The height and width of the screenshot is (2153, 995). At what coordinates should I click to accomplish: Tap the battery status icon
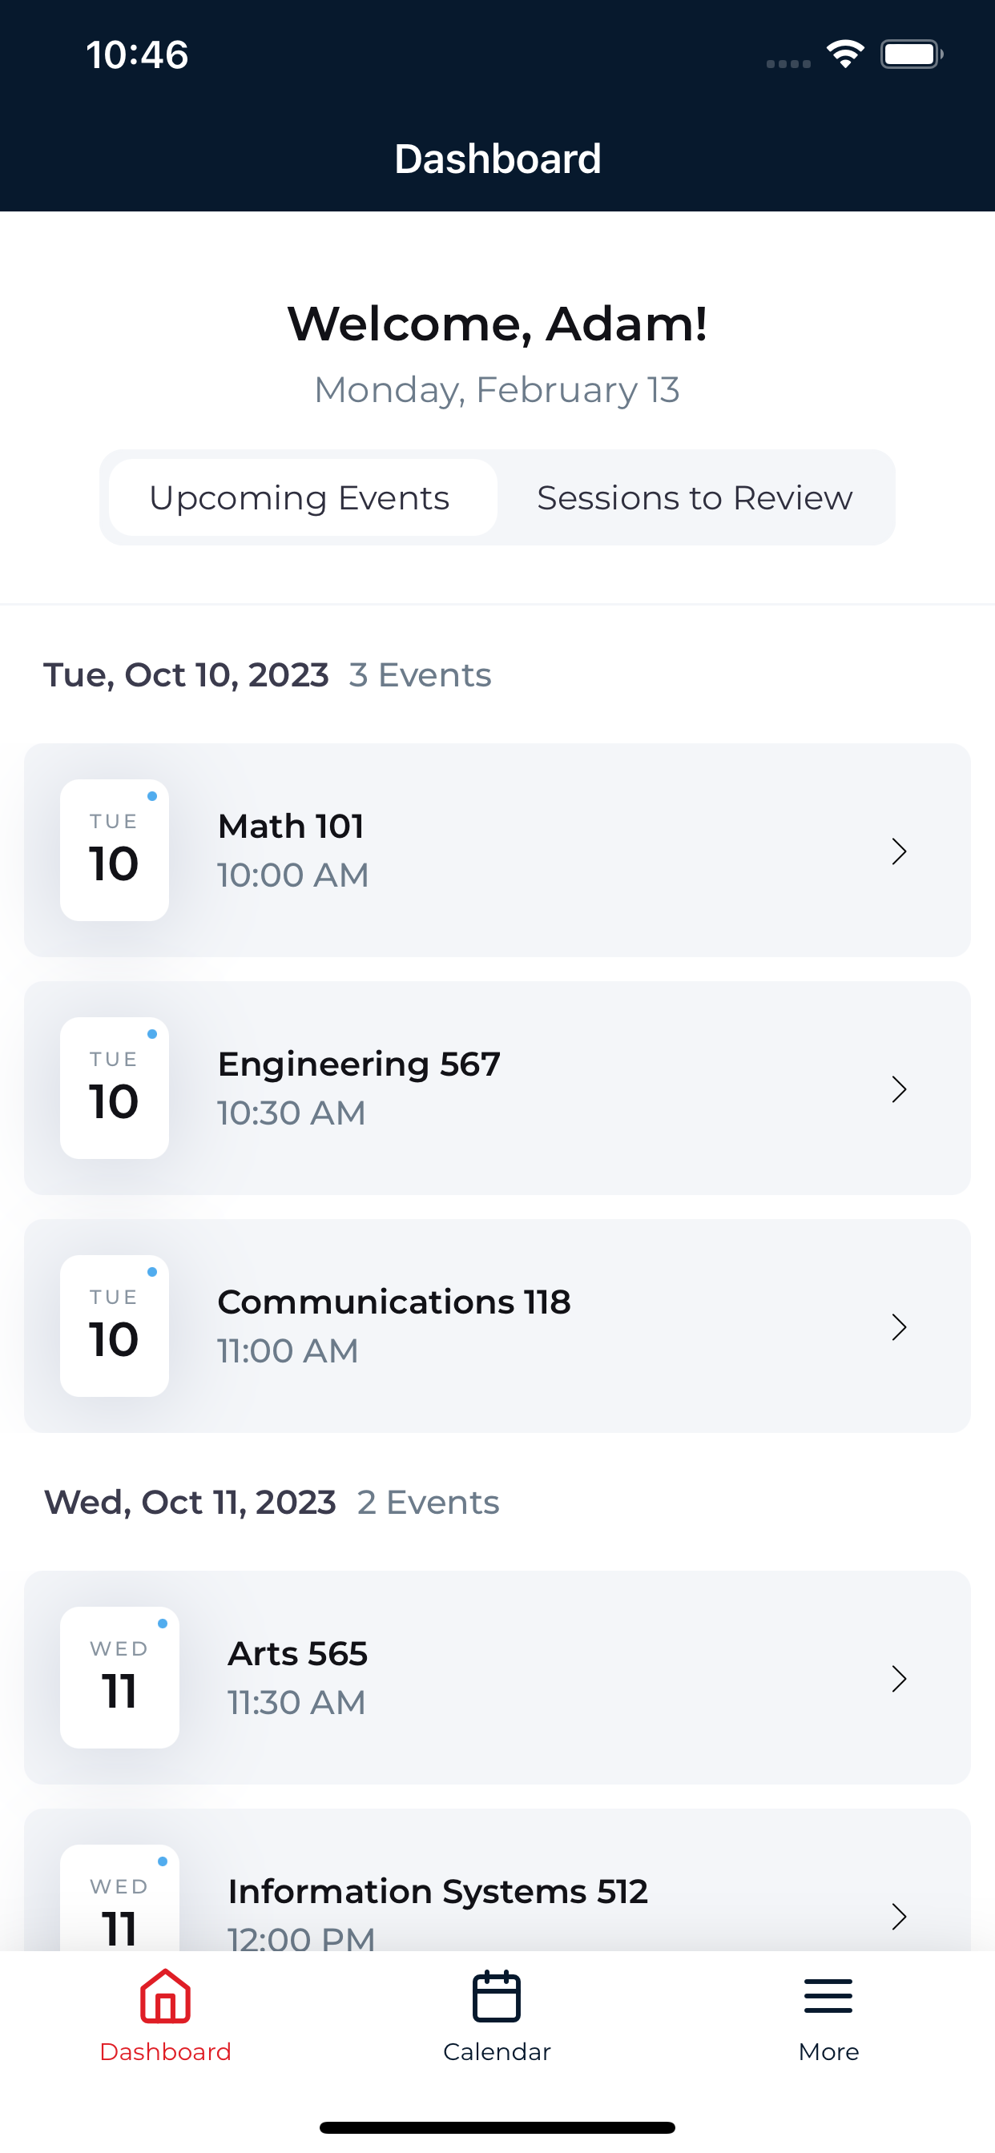(912, 54)
